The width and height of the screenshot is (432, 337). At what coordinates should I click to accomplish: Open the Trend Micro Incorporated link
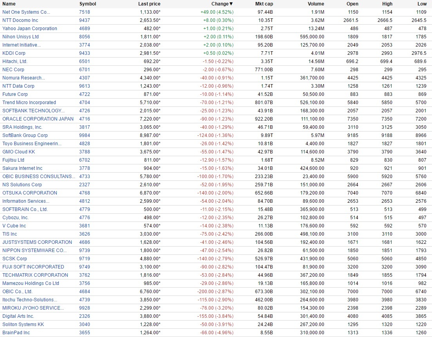click(29, 103)
